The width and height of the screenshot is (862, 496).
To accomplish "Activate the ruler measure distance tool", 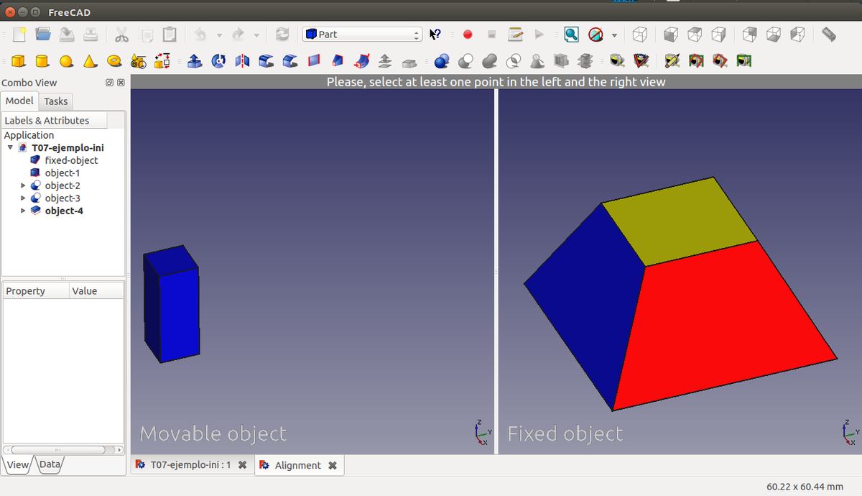I will click(829, 34).
